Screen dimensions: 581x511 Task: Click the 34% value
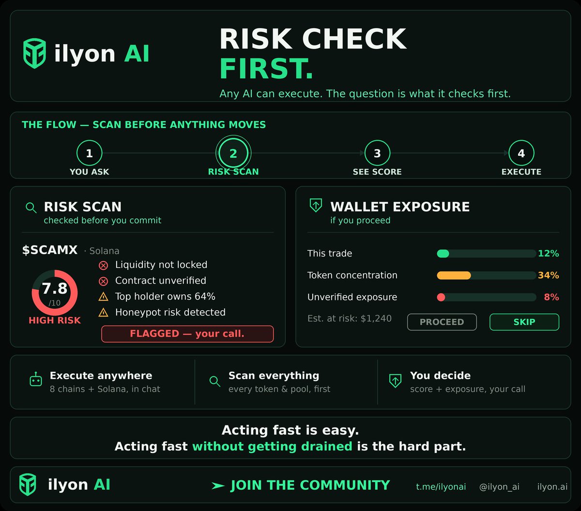point(549,275)
